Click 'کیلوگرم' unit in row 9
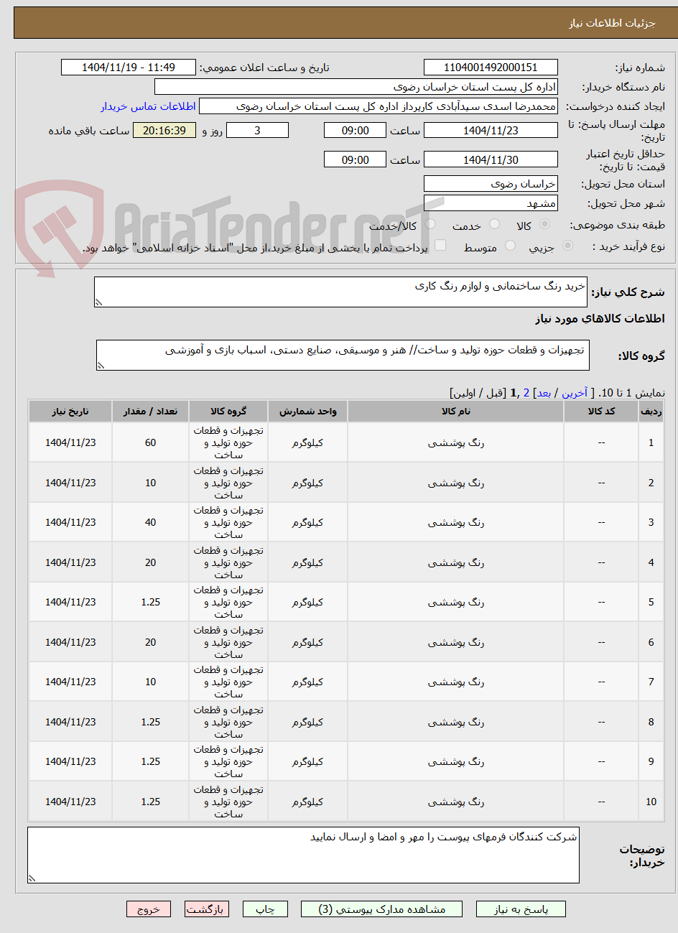 (x=307, y=761)
